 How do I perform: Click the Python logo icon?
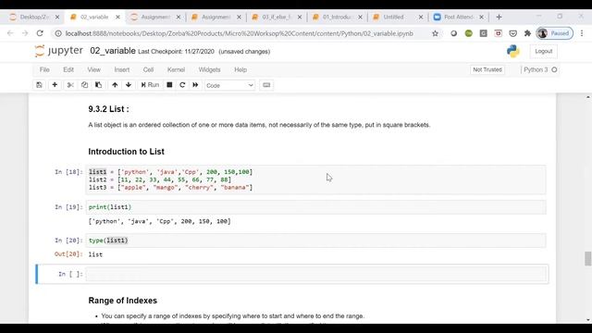(513, 51)
